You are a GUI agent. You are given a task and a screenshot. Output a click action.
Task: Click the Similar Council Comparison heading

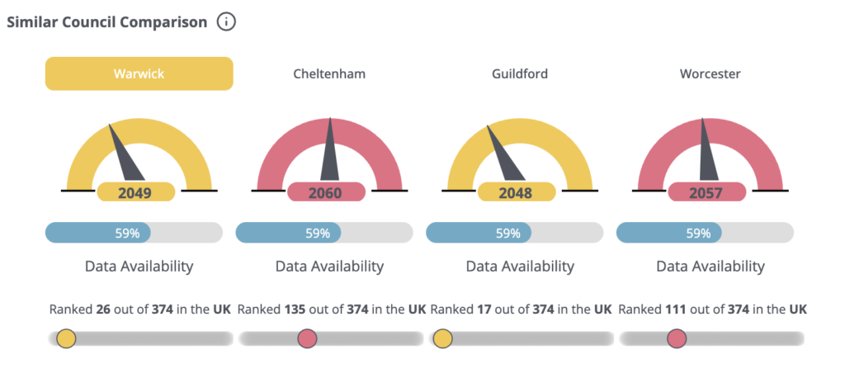(107, 22)
